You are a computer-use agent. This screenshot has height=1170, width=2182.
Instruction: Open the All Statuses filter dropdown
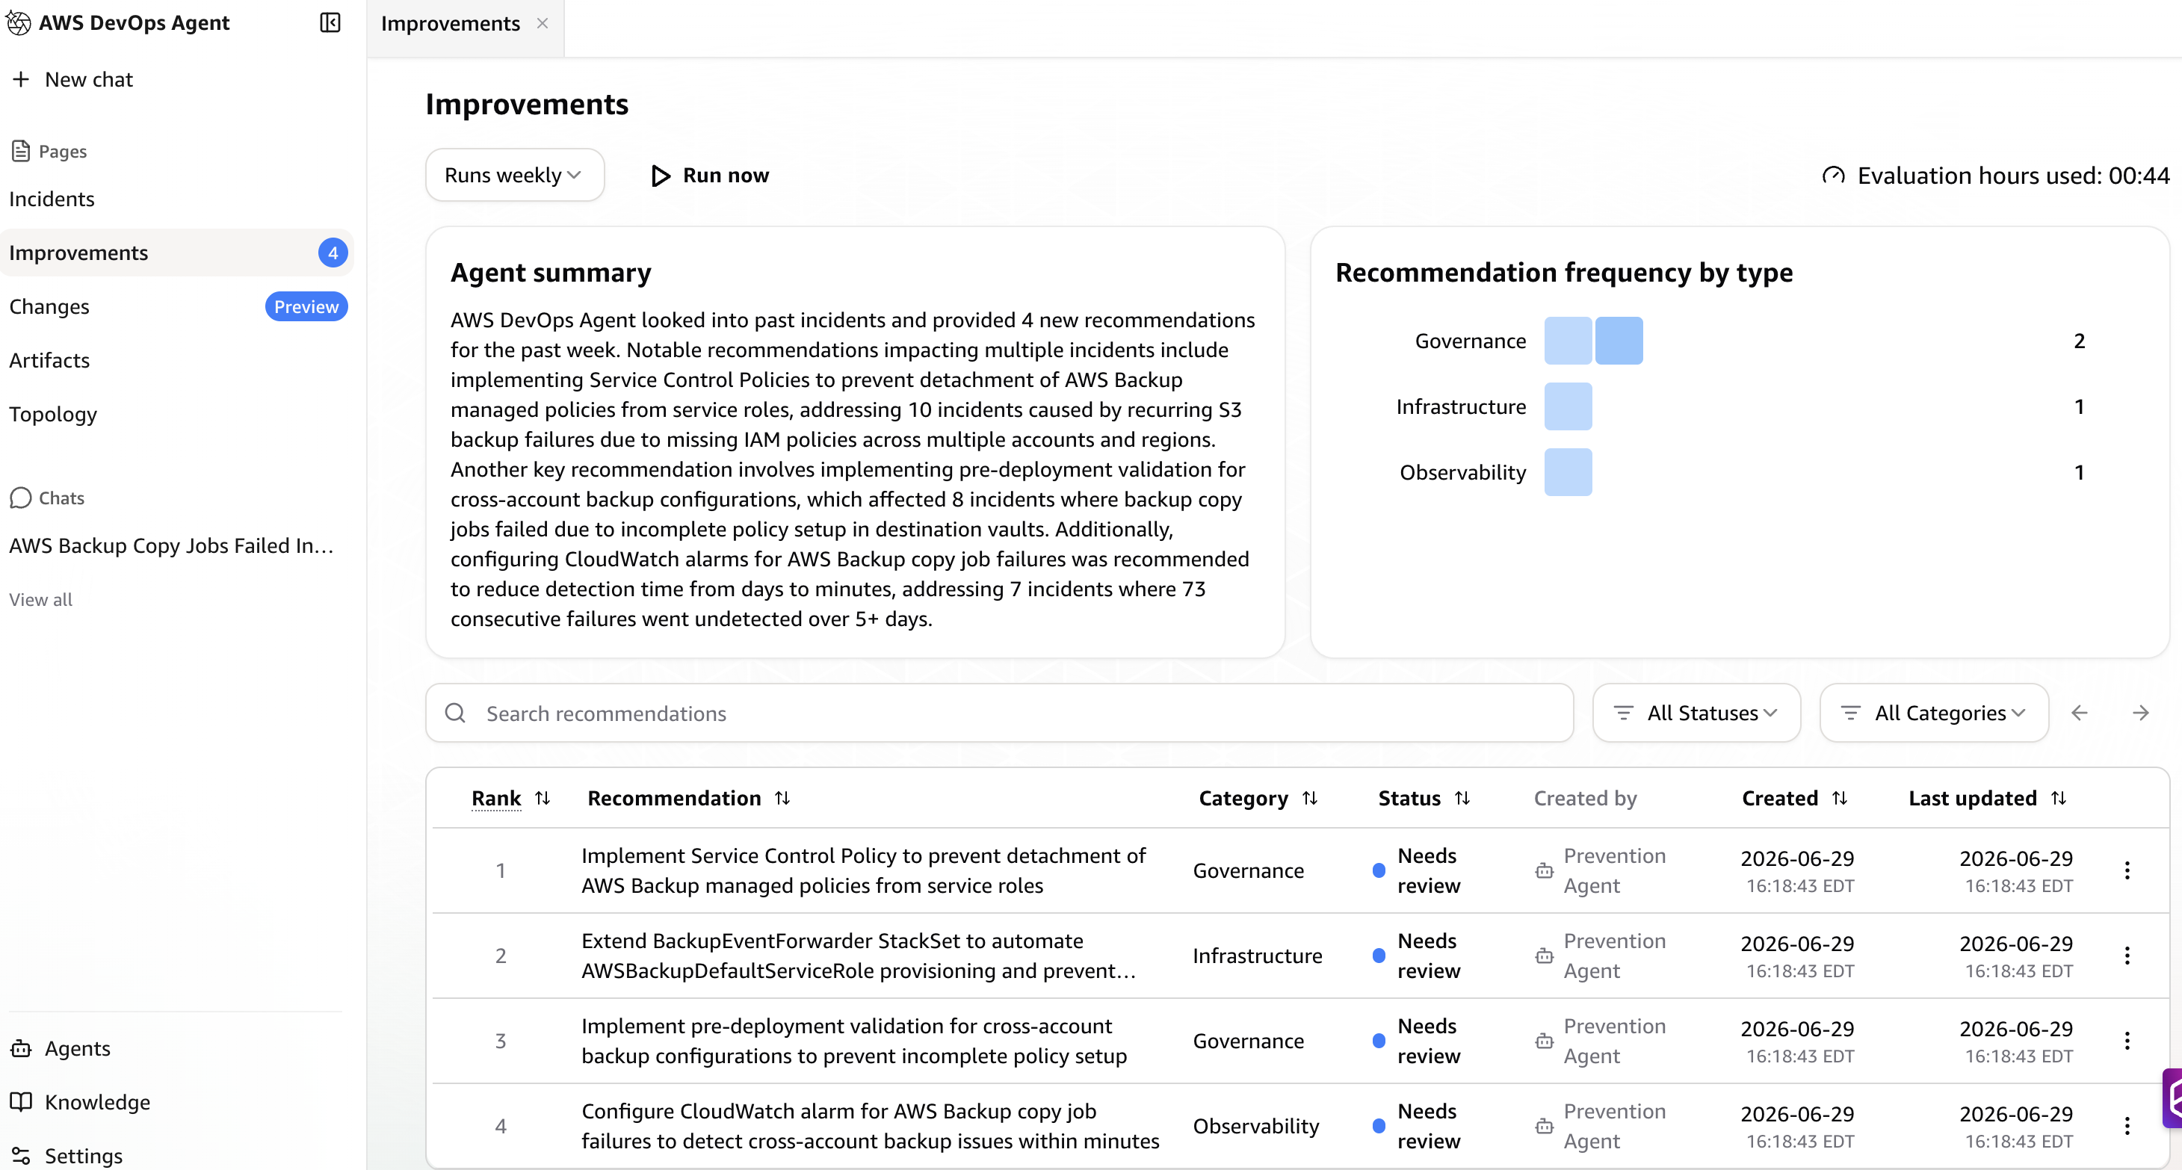[1696, 713]
